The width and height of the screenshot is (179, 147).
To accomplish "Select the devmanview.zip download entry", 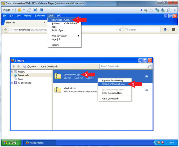I will (x=103, y=76).
